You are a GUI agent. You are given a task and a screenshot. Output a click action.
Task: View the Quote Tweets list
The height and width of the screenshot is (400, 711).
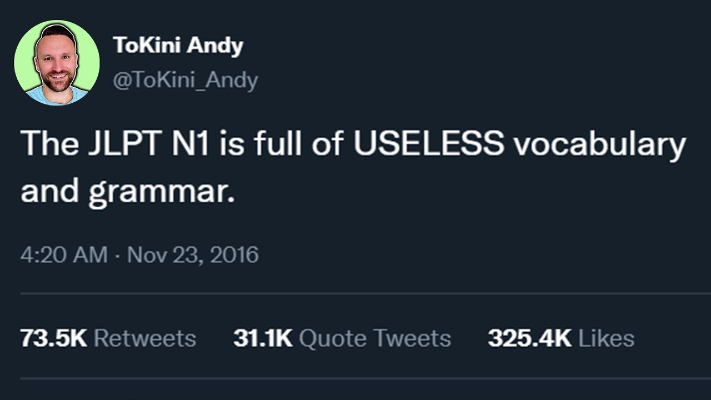[375, 338]
